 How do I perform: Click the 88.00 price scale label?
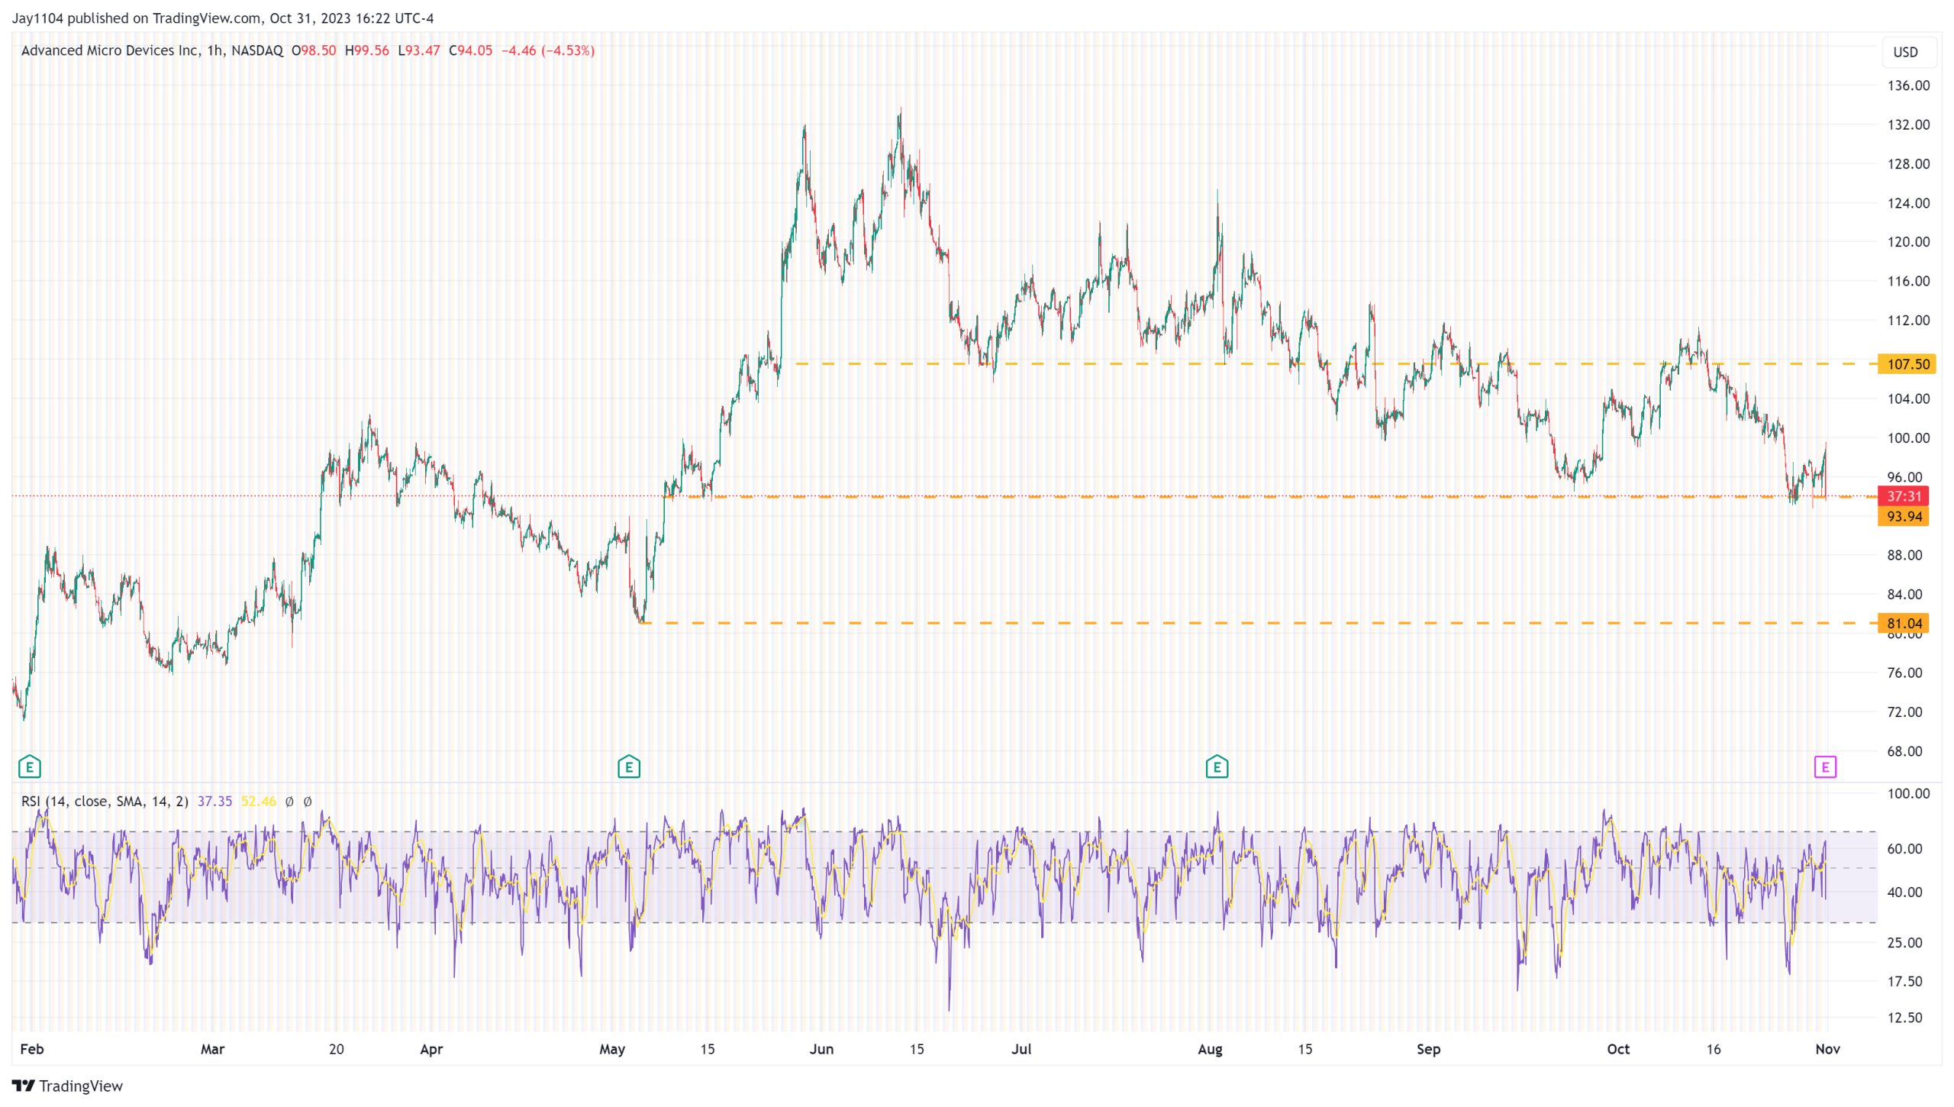pos(1904,555)
